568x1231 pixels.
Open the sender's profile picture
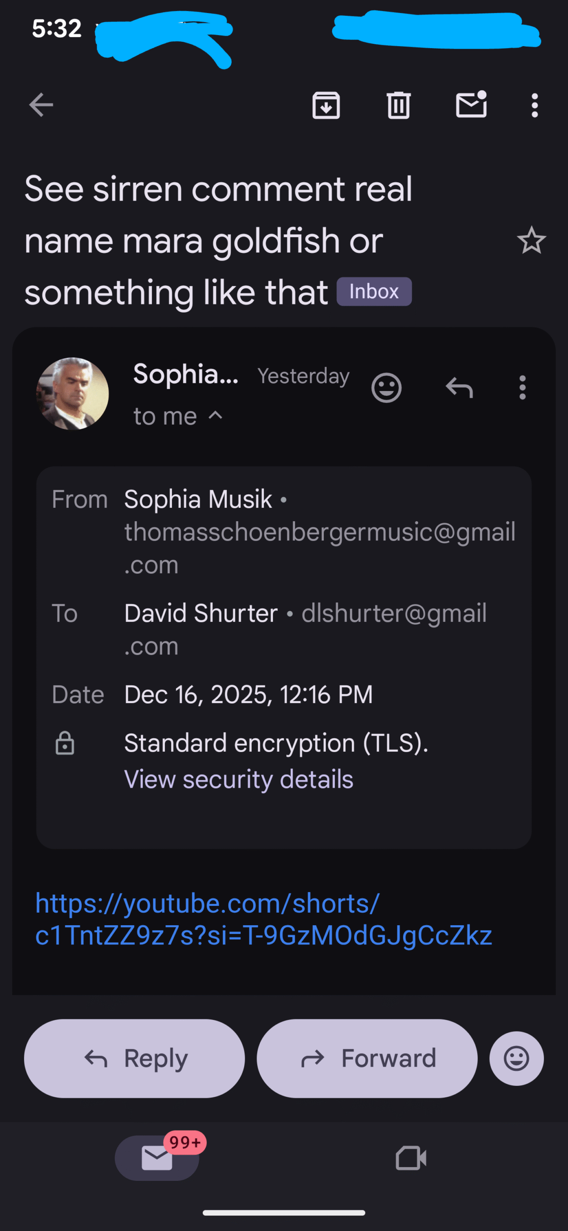pos(73,393)
